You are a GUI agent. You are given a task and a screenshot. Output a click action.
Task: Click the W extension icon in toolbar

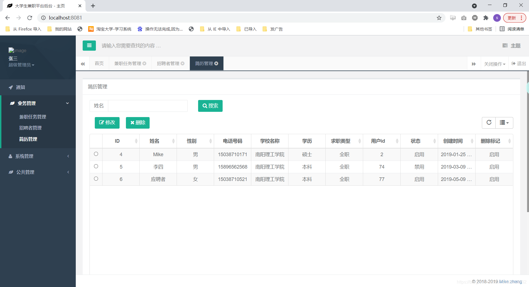(475, 18)
